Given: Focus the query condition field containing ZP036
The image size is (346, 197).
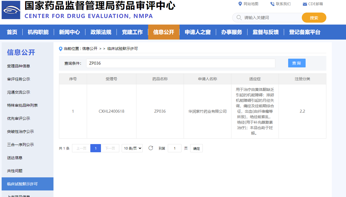Looking at the screenshot, I should pos(181,63).
